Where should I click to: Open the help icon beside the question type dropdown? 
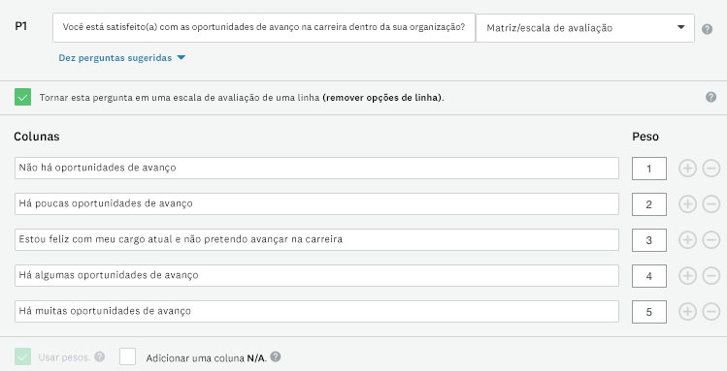707,29
